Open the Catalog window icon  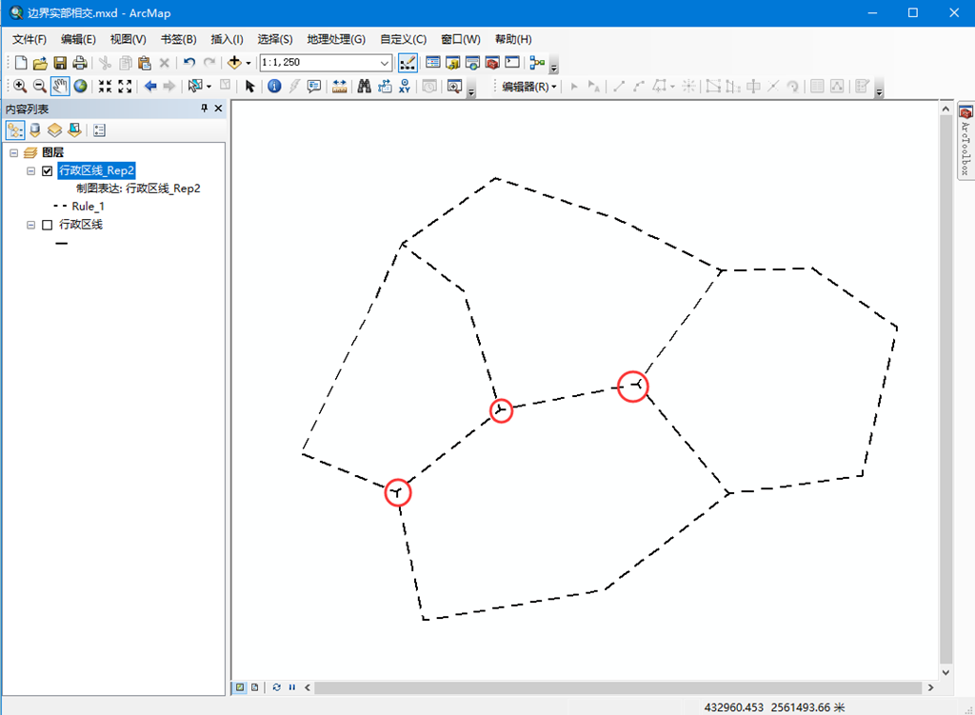[x=452, y=63]
